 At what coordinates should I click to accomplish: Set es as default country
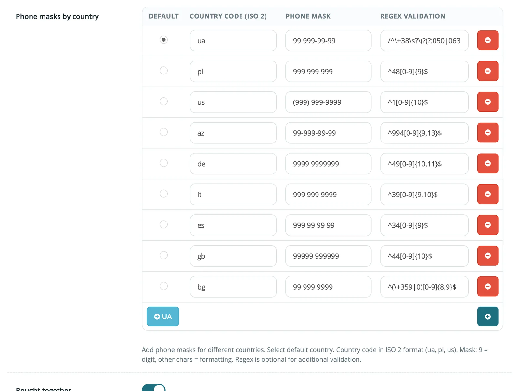(x=164, y=224)
